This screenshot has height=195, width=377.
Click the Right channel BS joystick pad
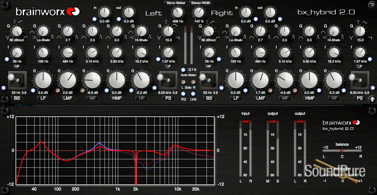click(x=209, y=80)
